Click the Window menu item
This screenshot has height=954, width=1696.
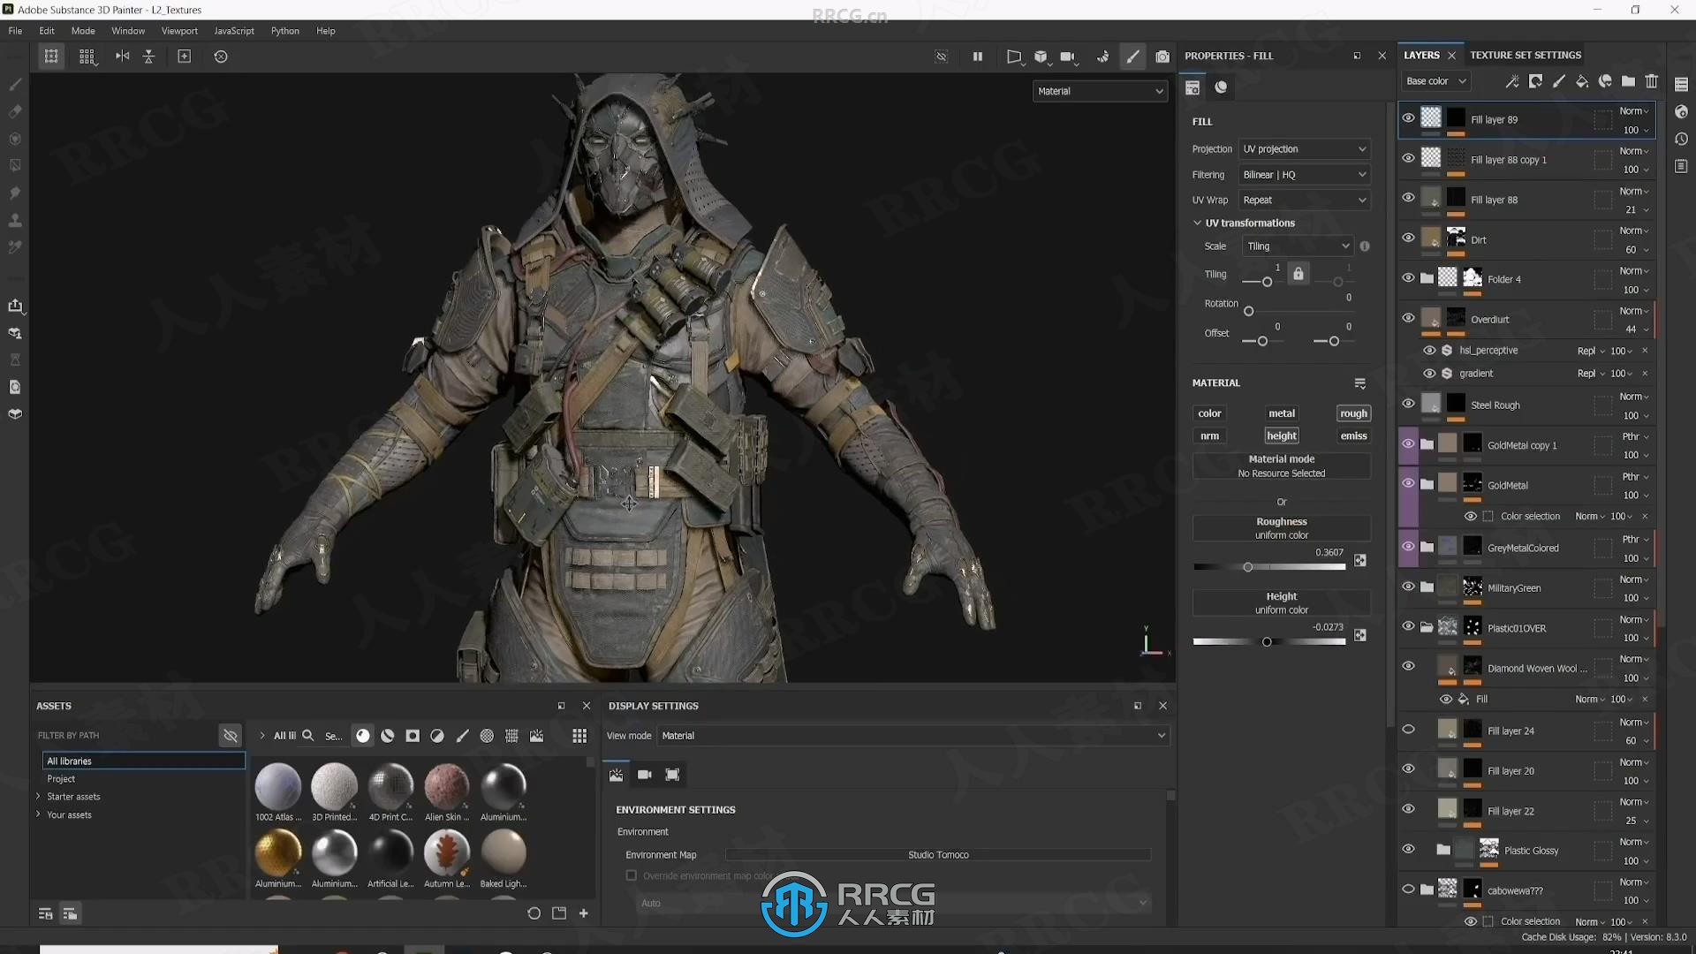click(128, 30)
